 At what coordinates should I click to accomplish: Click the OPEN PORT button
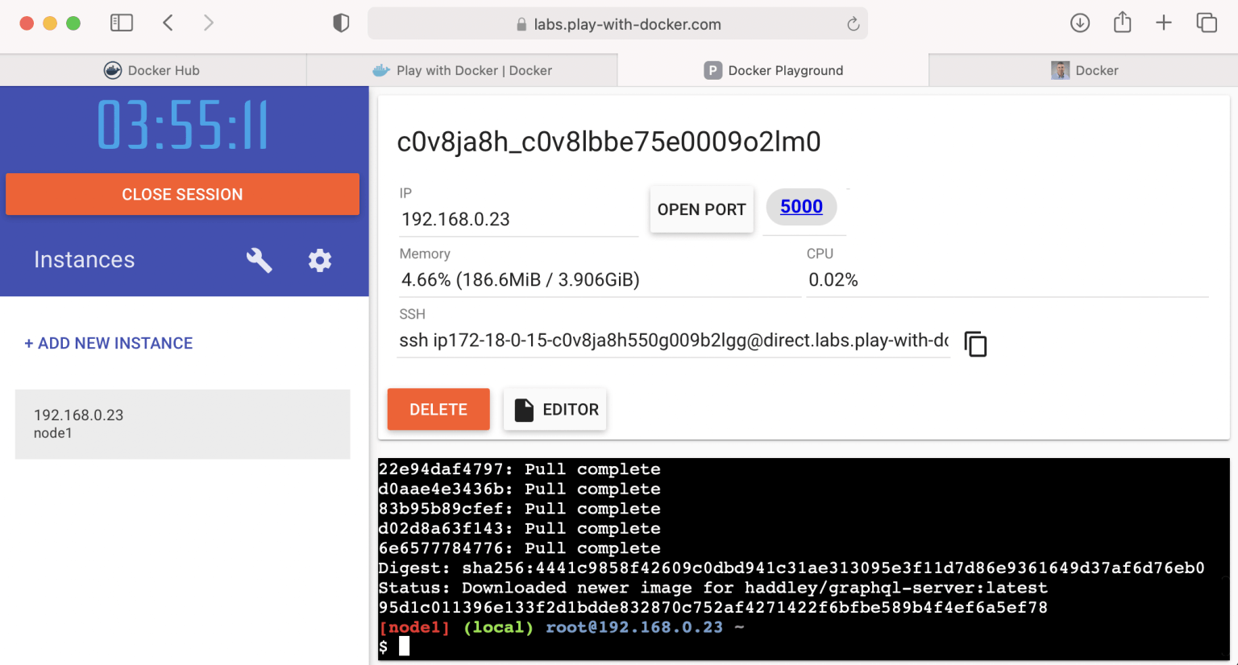702,209
